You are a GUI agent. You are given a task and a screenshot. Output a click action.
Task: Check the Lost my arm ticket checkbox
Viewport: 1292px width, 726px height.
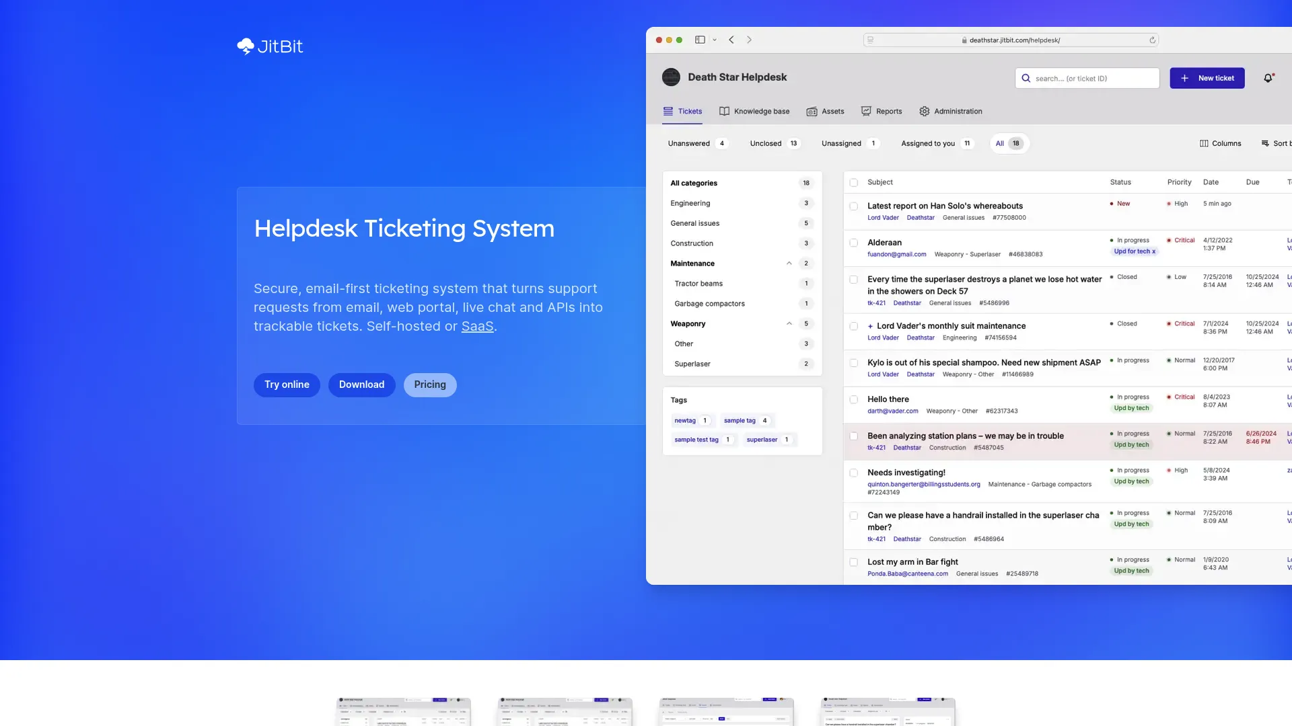[x=854, y=562]
